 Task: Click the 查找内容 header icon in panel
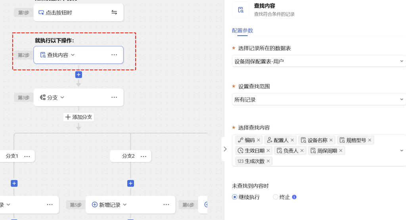click(x=241, y=10)
